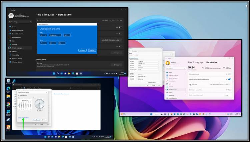
Task: Open System in the dark Settings sidebar
Action: pyautogui.click(x=14, y=27)
